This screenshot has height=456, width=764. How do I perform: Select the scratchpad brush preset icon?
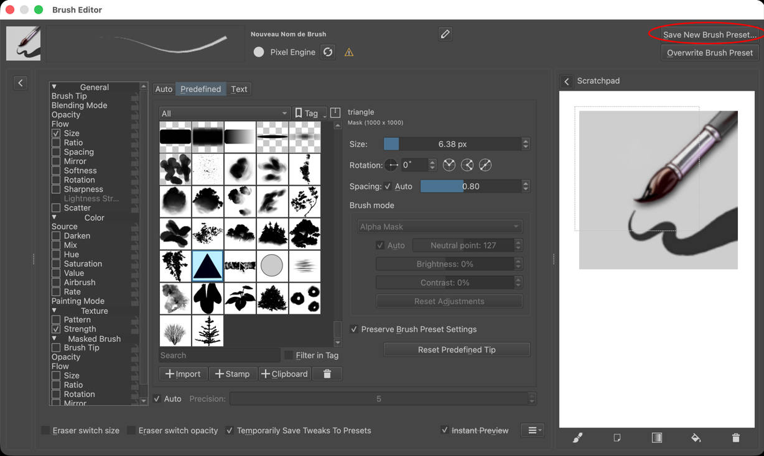(577, 438)
